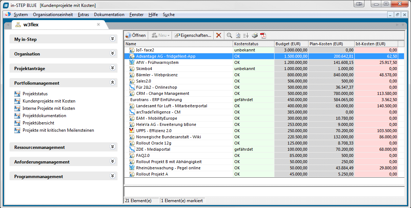Image resolution: width=411 pixels, height=208 pixels.
Task: Click the sort order icon in toolbar
Action: pyautogui.click(x=246, y=35)
